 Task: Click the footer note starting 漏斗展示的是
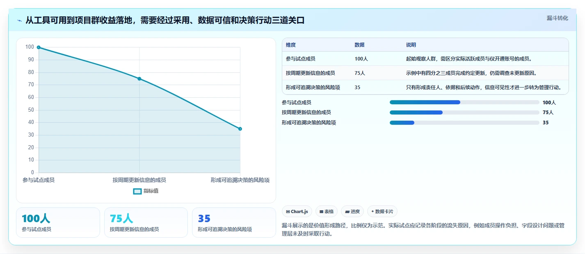pyautogui.click(x=423, y=230)
